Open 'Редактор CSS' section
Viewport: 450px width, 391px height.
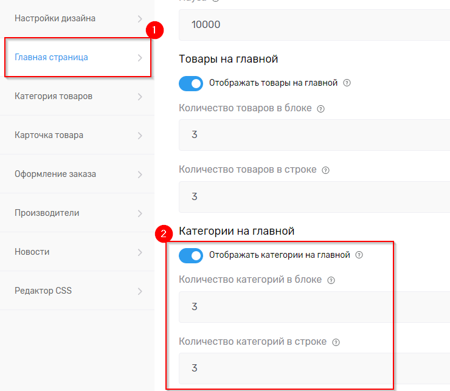pyautogui.click(x=43, y=291)
